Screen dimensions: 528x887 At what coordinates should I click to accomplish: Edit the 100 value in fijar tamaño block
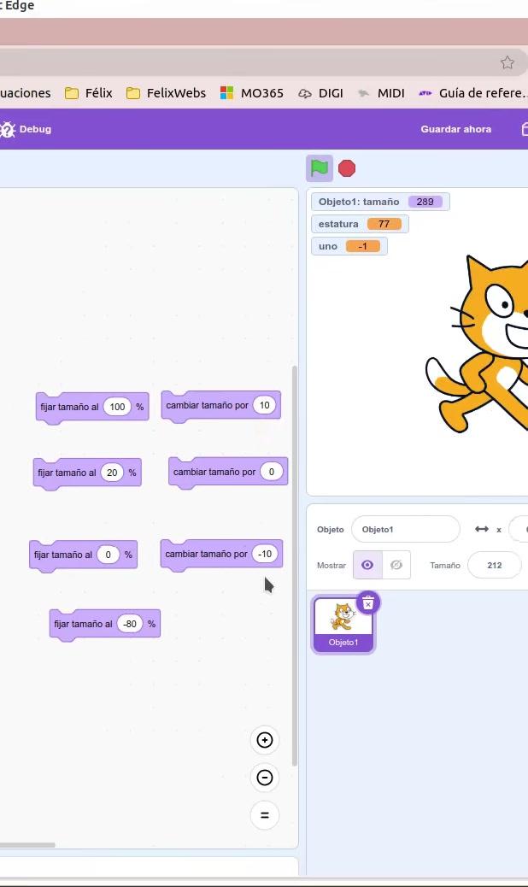117,407
